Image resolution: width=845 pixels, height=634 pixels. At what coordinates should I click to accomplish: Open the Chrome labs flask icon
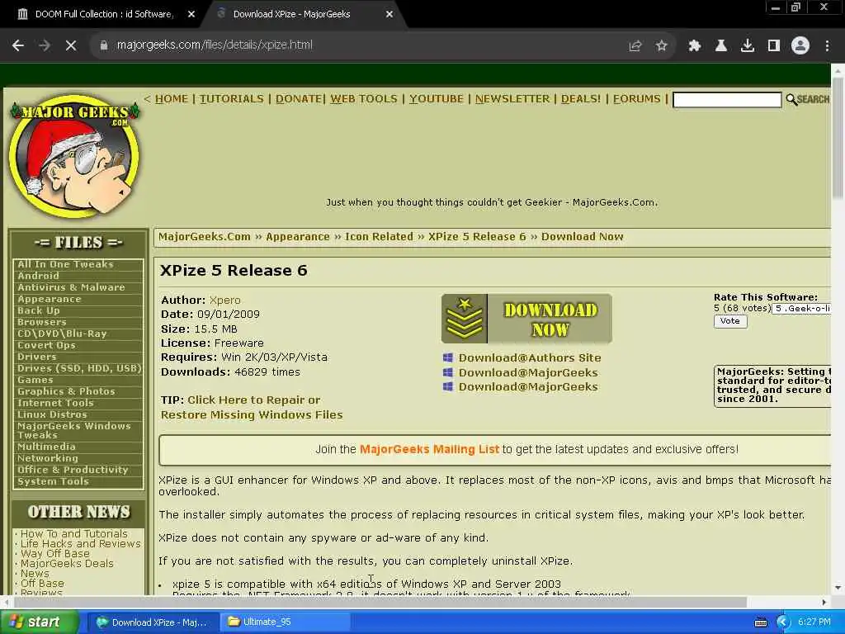point(721,46)
